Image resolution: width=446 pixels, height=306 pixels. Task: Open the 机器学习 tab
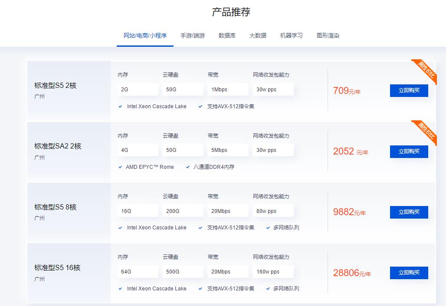click(x=292, y=36)
